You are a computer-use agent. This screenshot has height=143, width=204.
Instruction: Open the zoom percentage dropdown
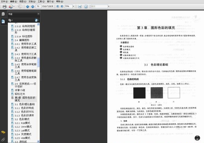[74, 6]
